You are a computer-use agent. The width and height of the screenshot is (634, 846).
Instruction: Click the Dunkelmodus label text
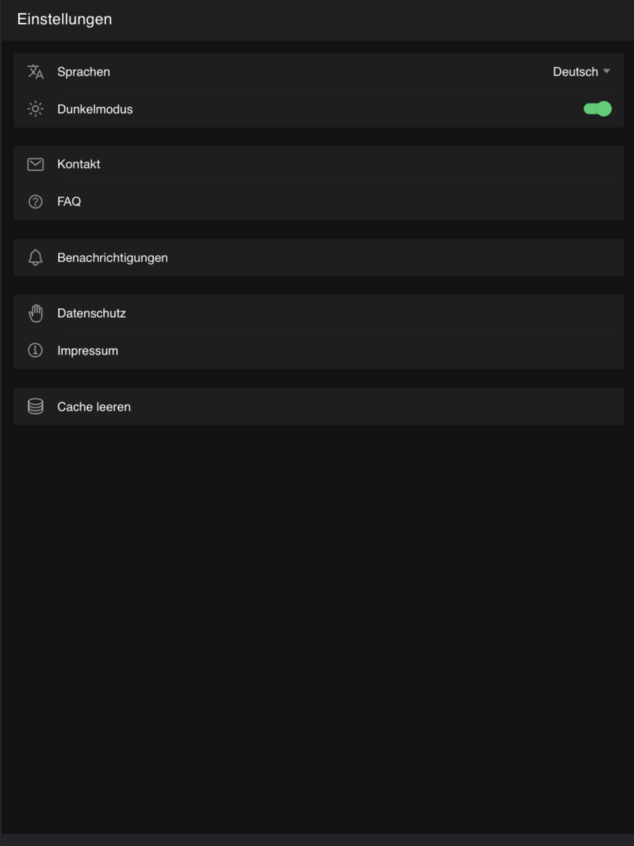(95, 109)
